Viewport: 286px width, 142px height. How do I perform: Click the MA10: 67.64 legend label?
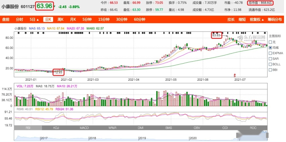point(56,28)
